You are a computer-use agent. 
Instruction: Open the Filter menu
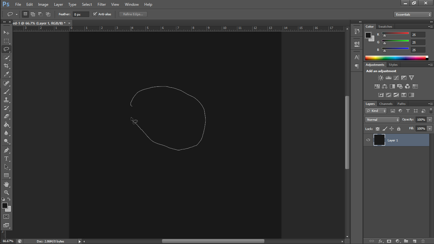coord(102,4)
